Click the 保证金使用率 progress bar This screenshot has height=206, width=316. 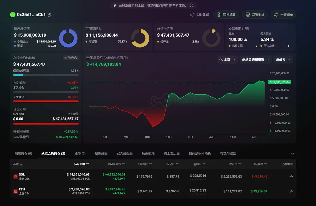pos(46,75)
